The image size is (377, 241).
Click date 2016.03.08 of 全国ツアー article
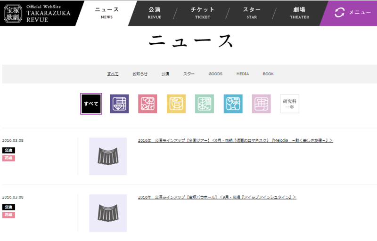pos(13,140)
